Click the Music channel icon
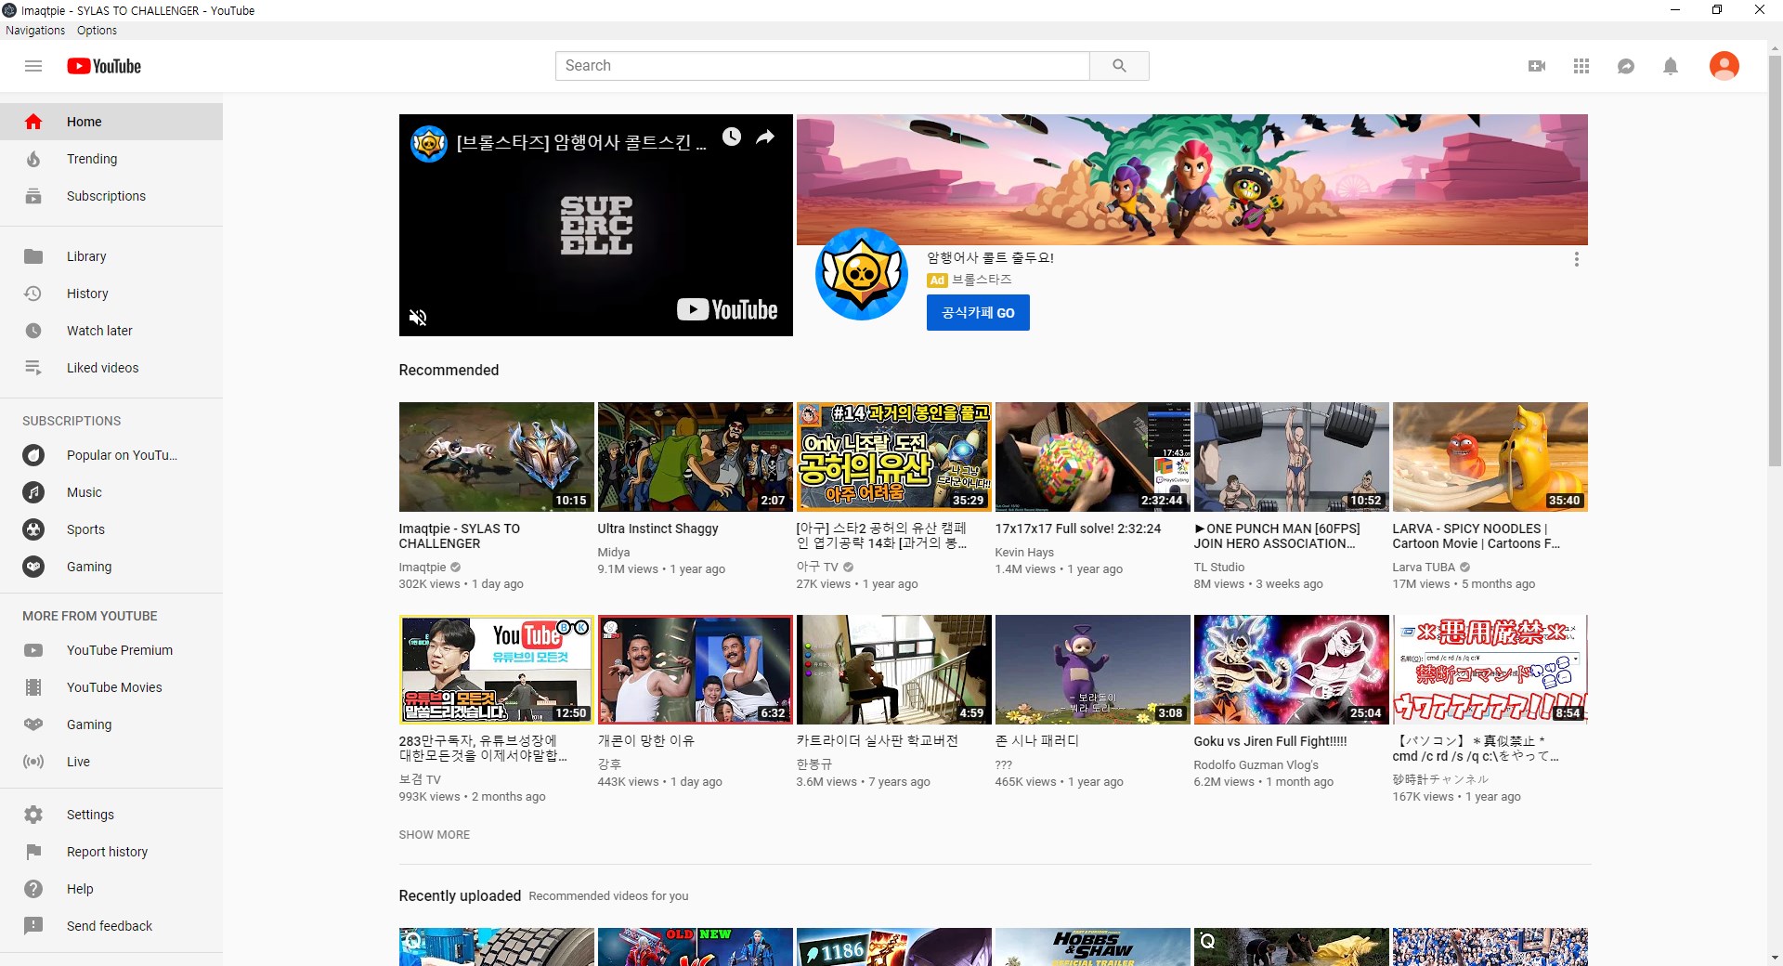The height and width of the screenshot is (966, 1783). pyautogui.click(x=33, y=492)
